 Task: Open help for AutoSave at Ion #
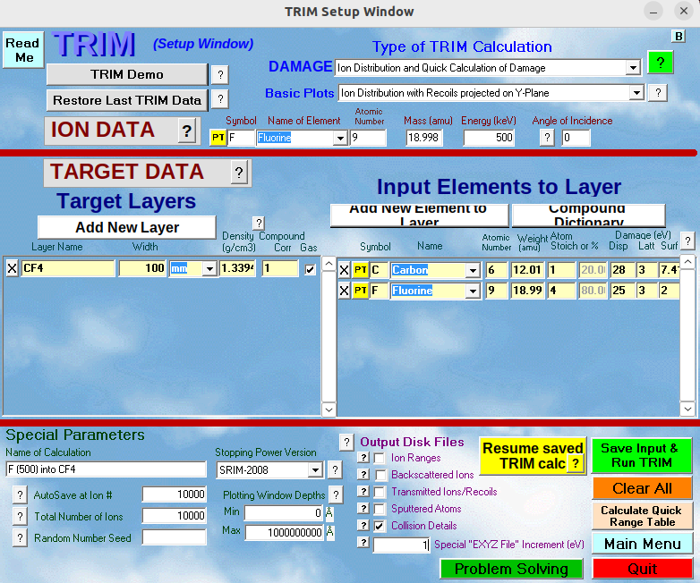tap(20, 494)
